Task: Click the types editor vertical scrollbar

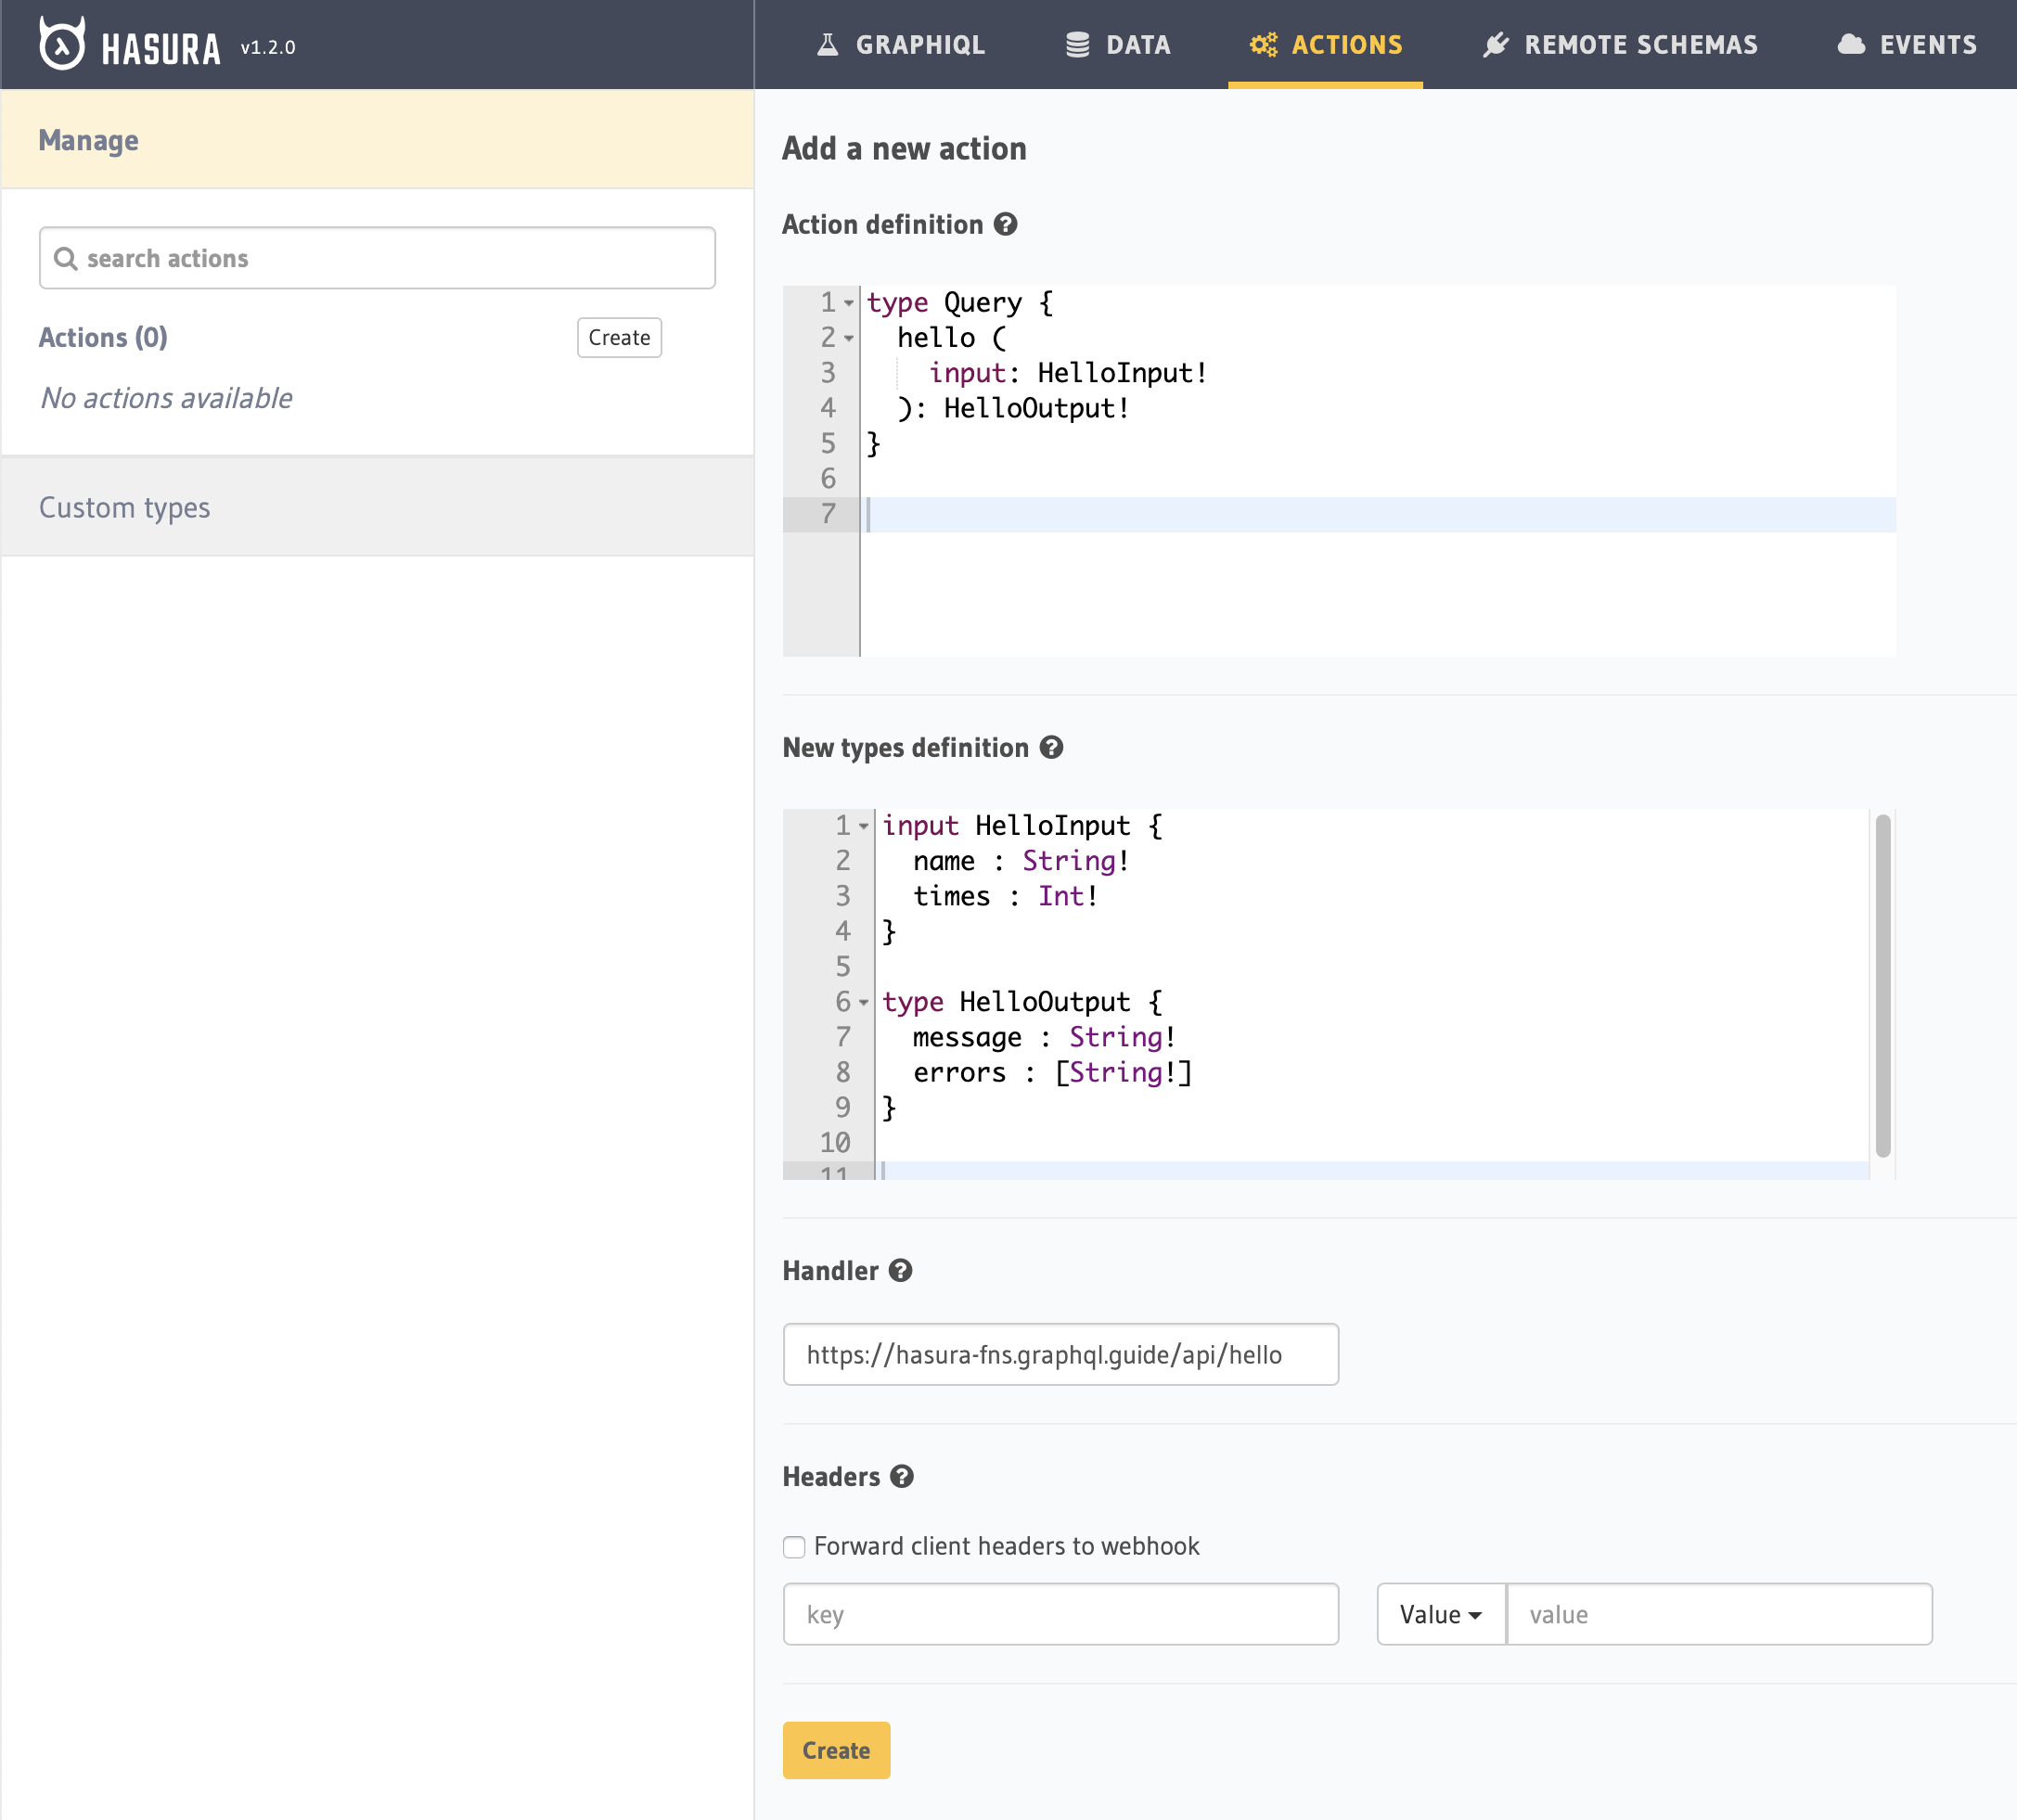Action: click(x=1883, y=986)
